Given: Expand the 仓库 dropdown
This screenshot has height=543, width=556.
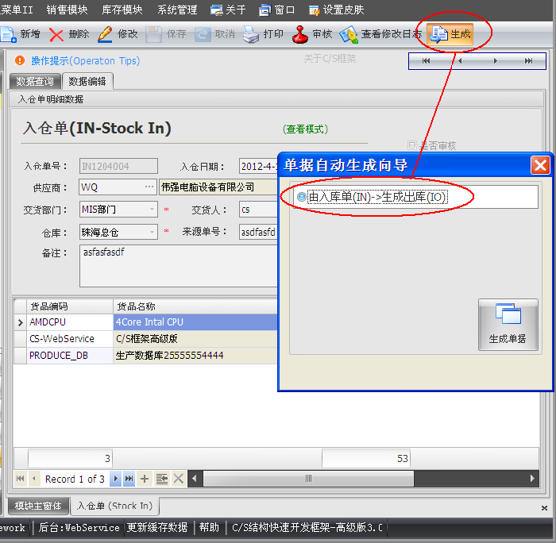Looking at the screenshot, I should (x=152, y=232).
